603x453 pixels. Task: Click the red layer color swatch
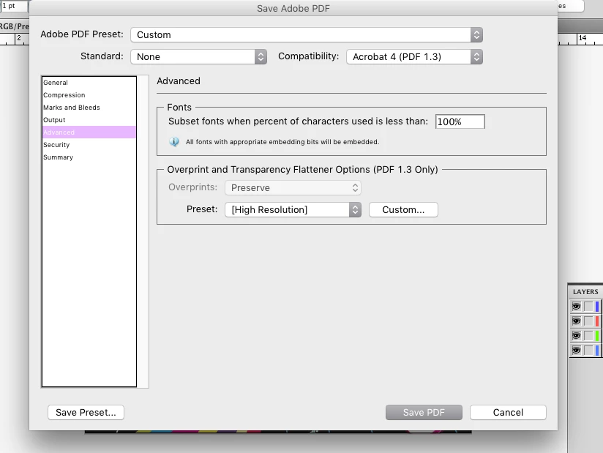[x=597, y=321]
